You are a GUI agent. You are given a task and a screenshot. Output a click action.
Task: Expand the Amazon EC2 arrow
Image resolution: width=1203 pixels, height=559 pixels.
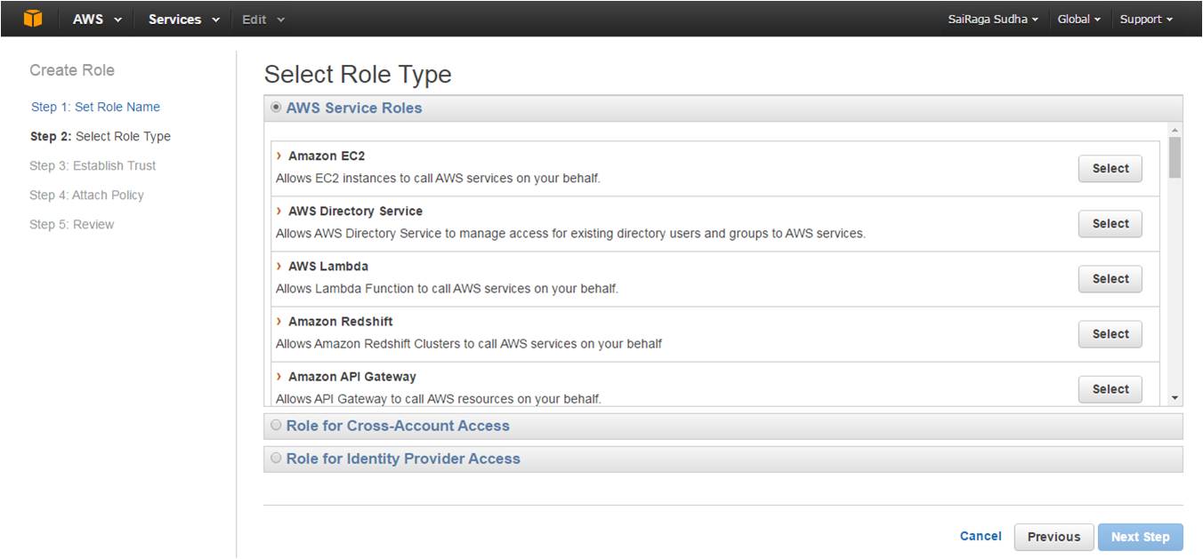click(x=279, y=156)
